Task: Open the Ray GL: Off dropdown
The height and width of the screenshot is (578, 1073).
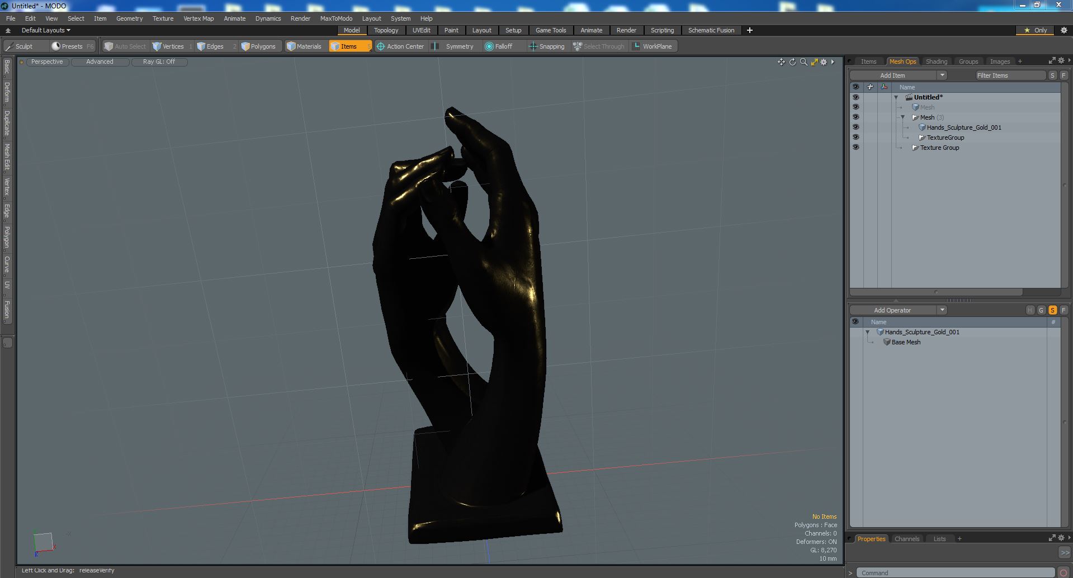Action: coord(159,62)
